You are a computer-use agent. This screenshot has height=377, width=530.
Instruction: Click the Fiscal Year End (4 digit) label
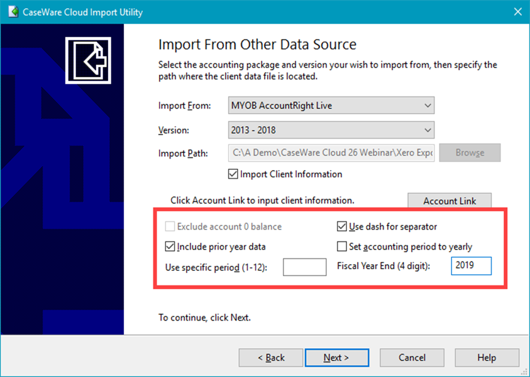pyautogui.click(x=384, y=266)
